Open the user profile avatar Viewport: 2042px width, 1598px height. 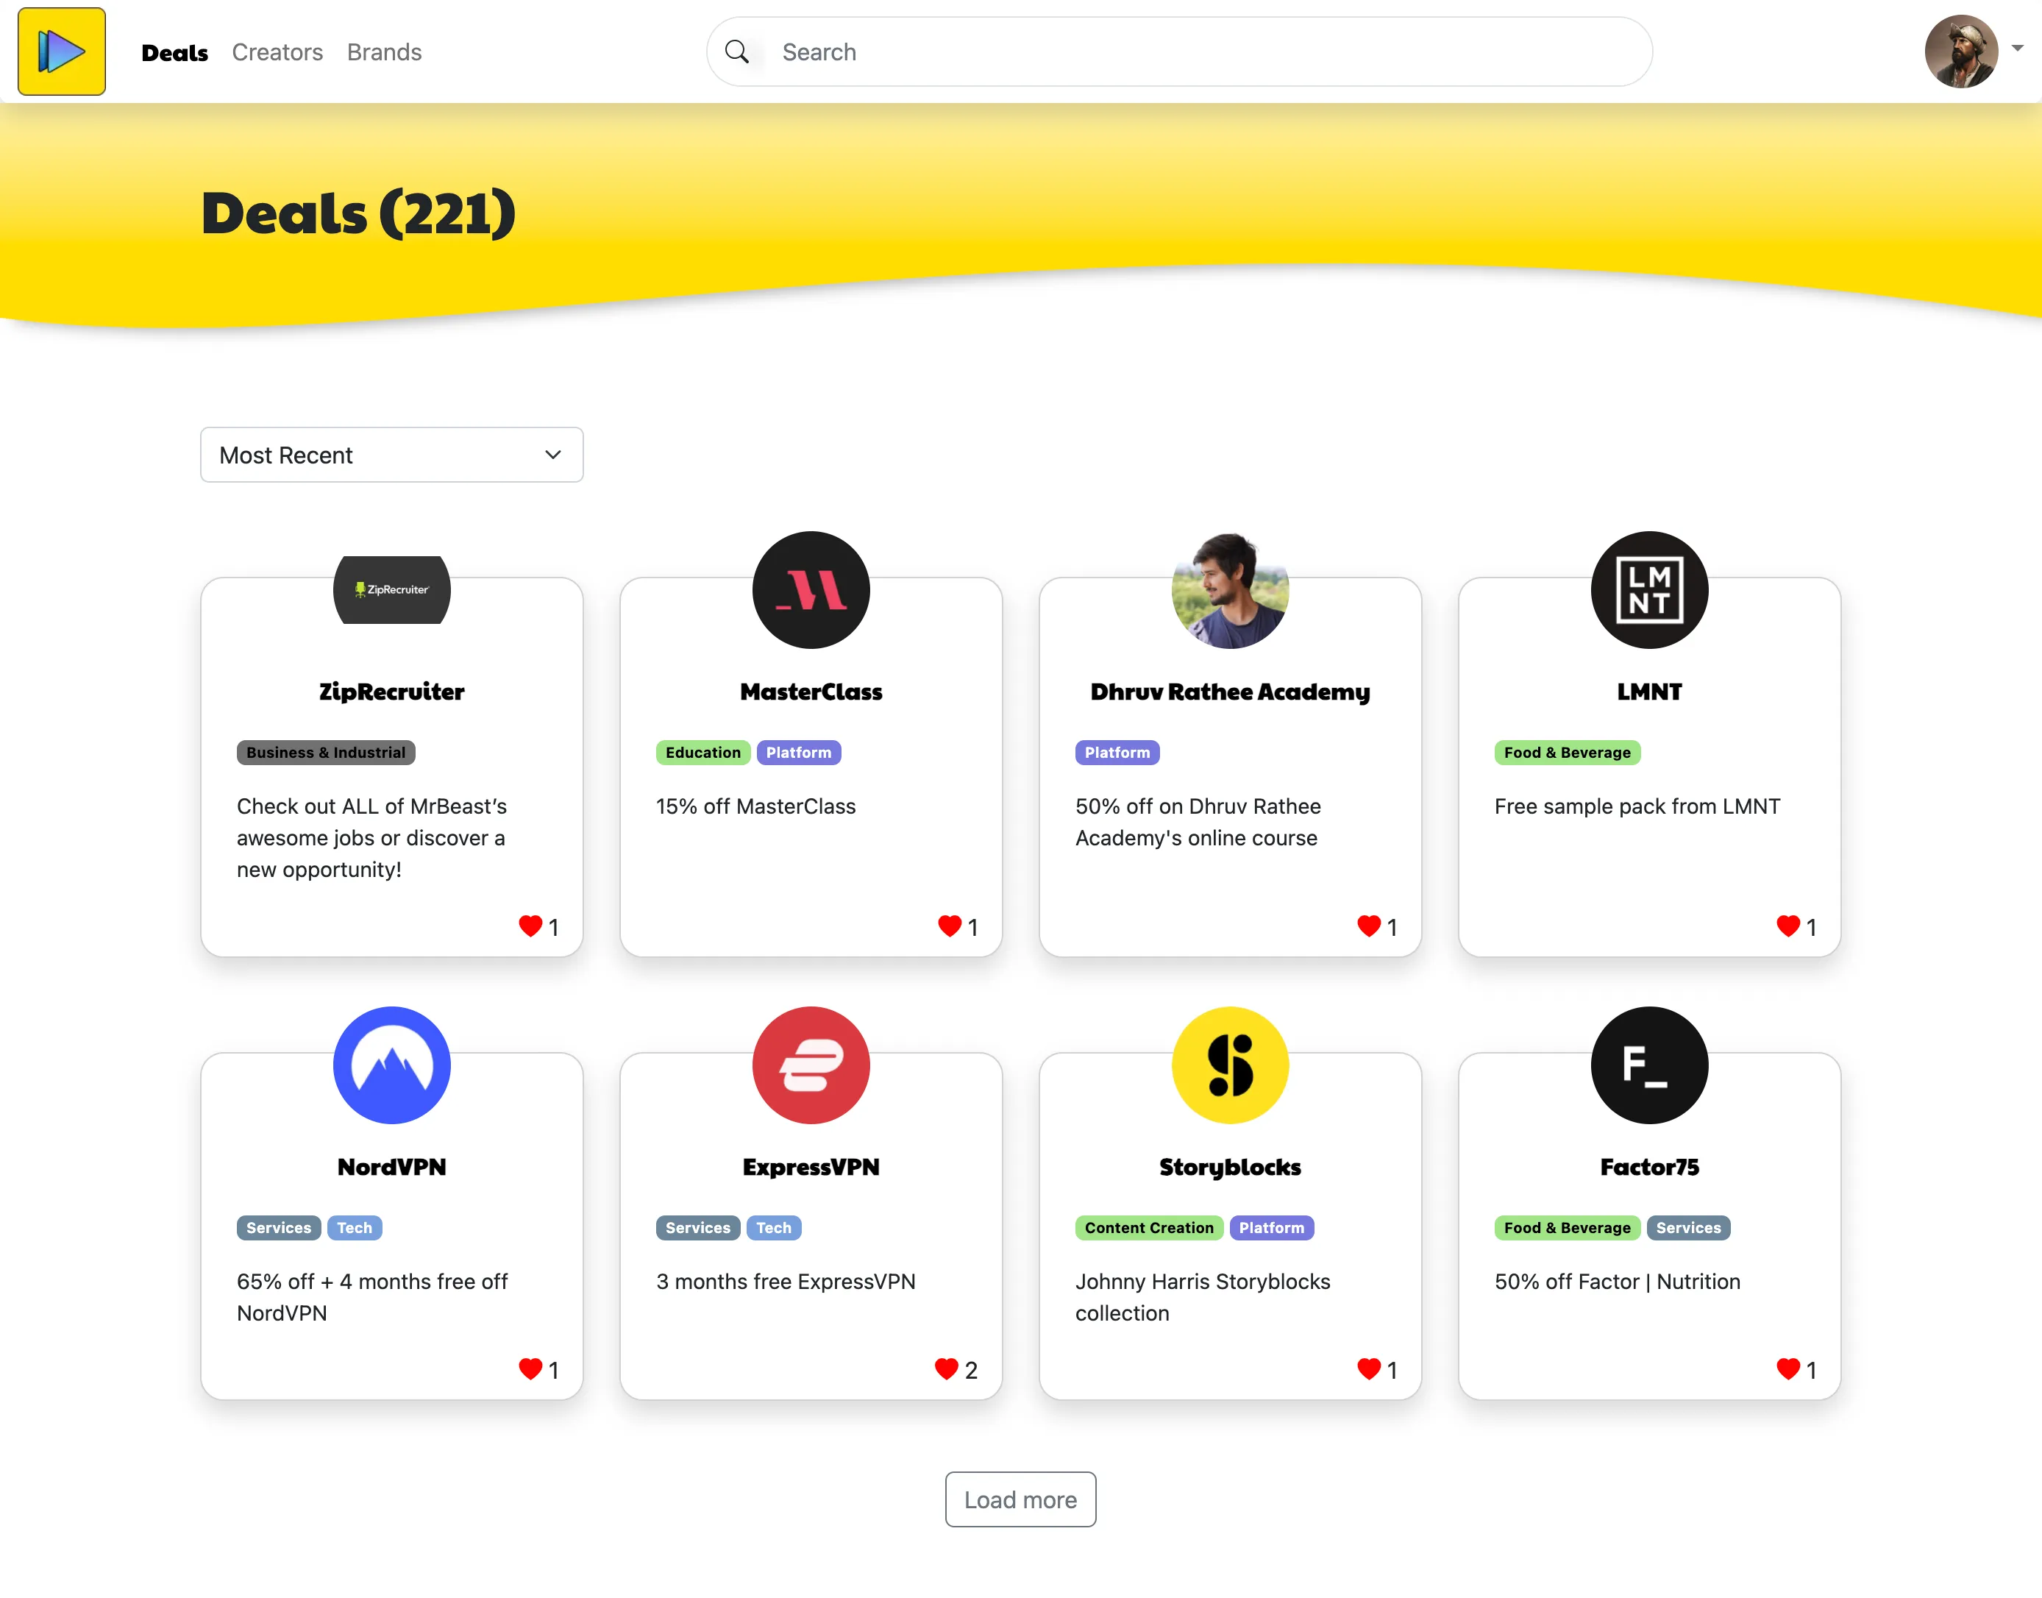[x=1962, y=52]
